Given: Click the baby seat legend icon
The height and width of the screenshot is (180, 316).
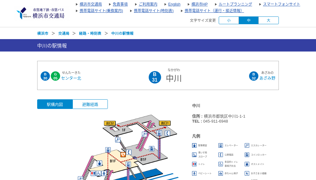Looking at the screenshot, I should point(194,173).
